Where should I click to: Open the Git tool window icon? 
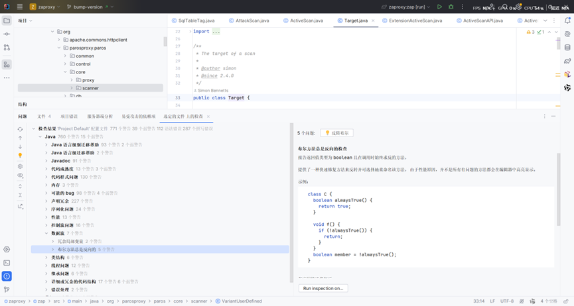pos(7,289)
